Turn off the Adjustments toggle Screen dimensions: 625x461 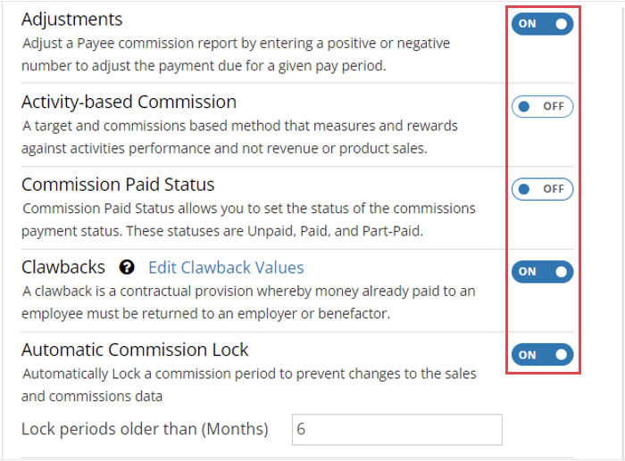tap(542, 24)
